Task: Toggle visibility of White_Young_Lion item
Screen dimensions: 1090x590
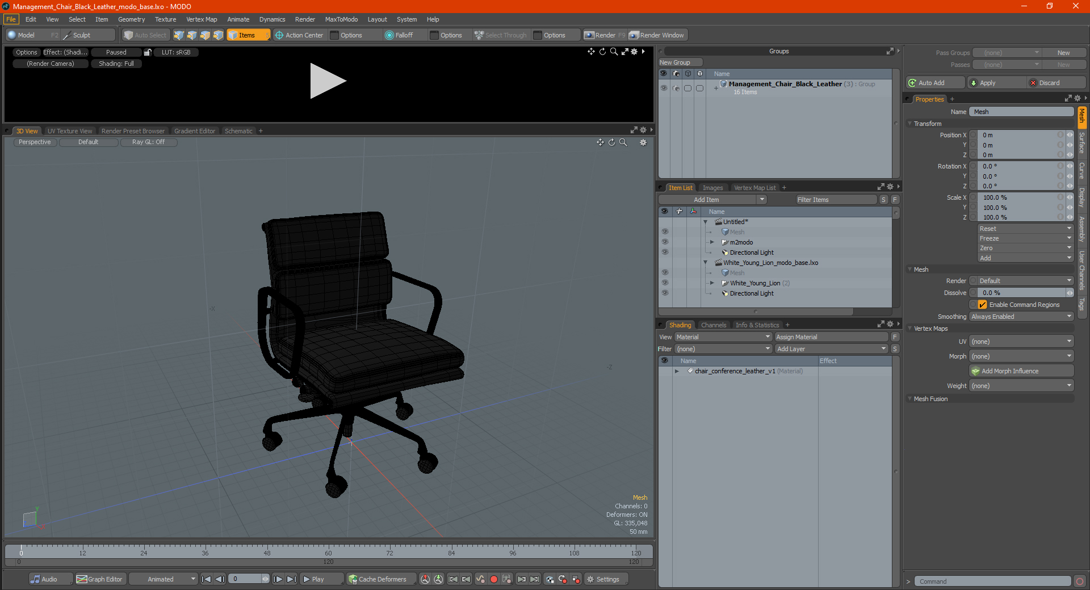Action: tap(665, 283)
